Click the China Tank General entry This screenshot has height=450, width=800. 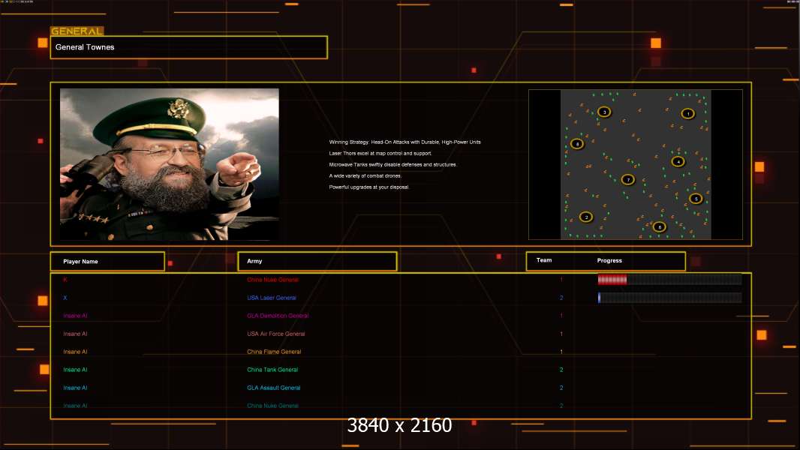272,370
